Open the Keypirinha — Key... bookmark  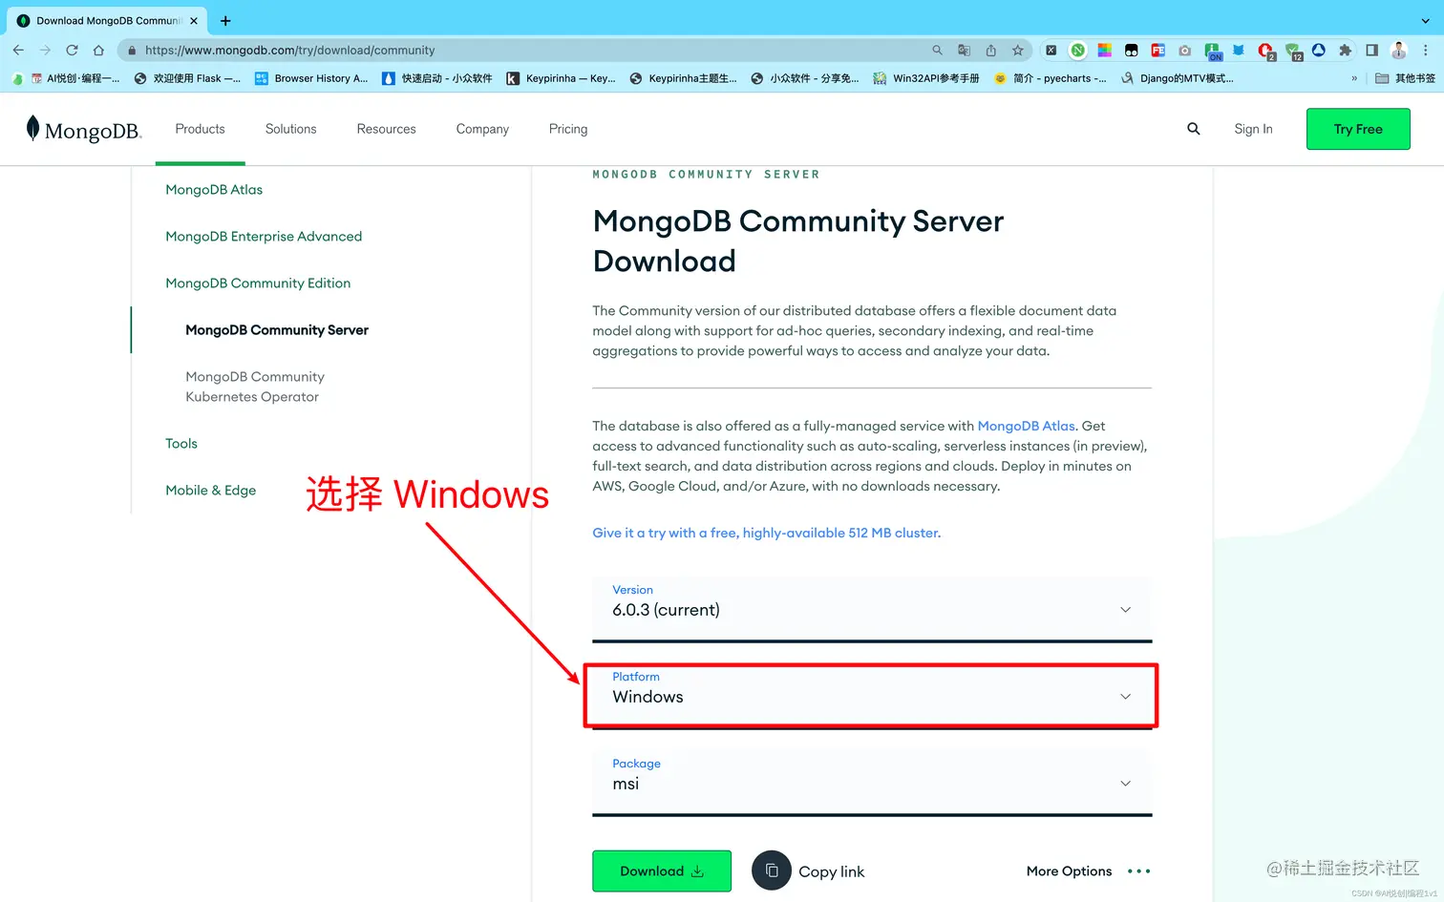(562, 78)
